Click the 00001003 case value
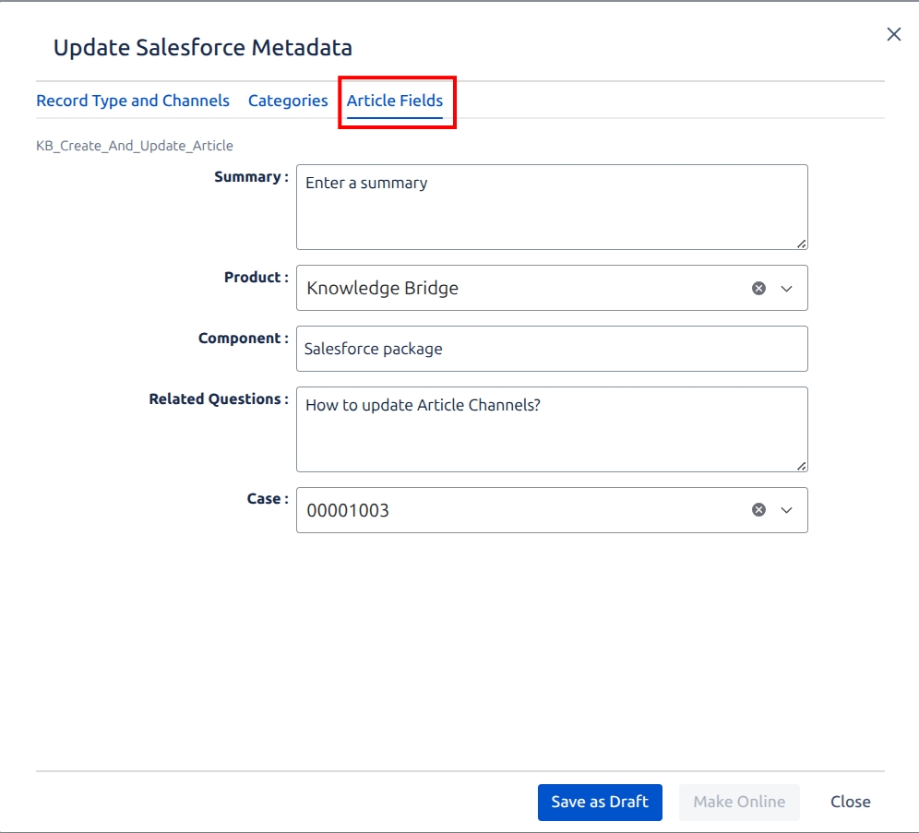 tap(348, 510)
